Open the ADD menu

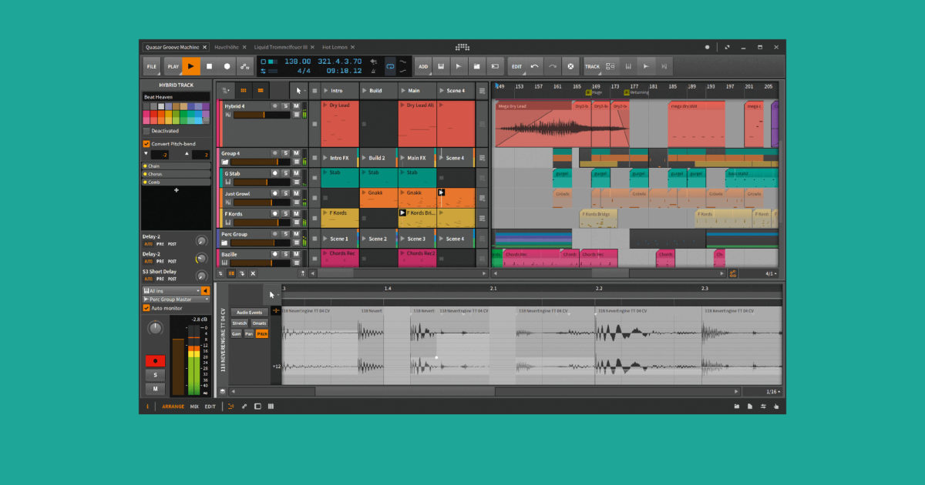pos(423,66)
